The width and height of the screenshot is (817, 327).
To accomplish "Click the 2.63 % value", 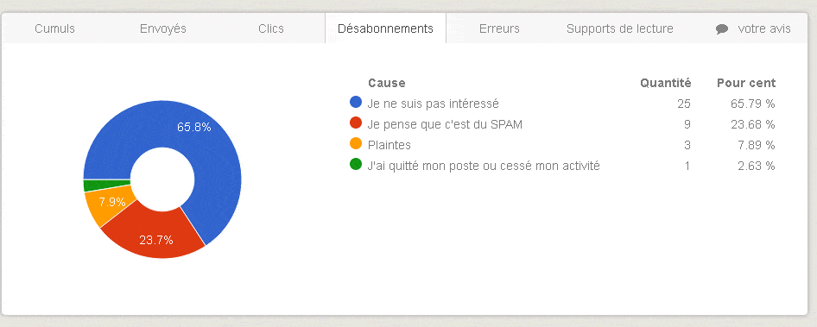I will pos(756,167).
